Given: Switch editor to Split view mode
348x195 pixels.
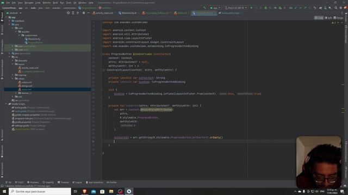Looking at the screenshot, I should [328, 18].
